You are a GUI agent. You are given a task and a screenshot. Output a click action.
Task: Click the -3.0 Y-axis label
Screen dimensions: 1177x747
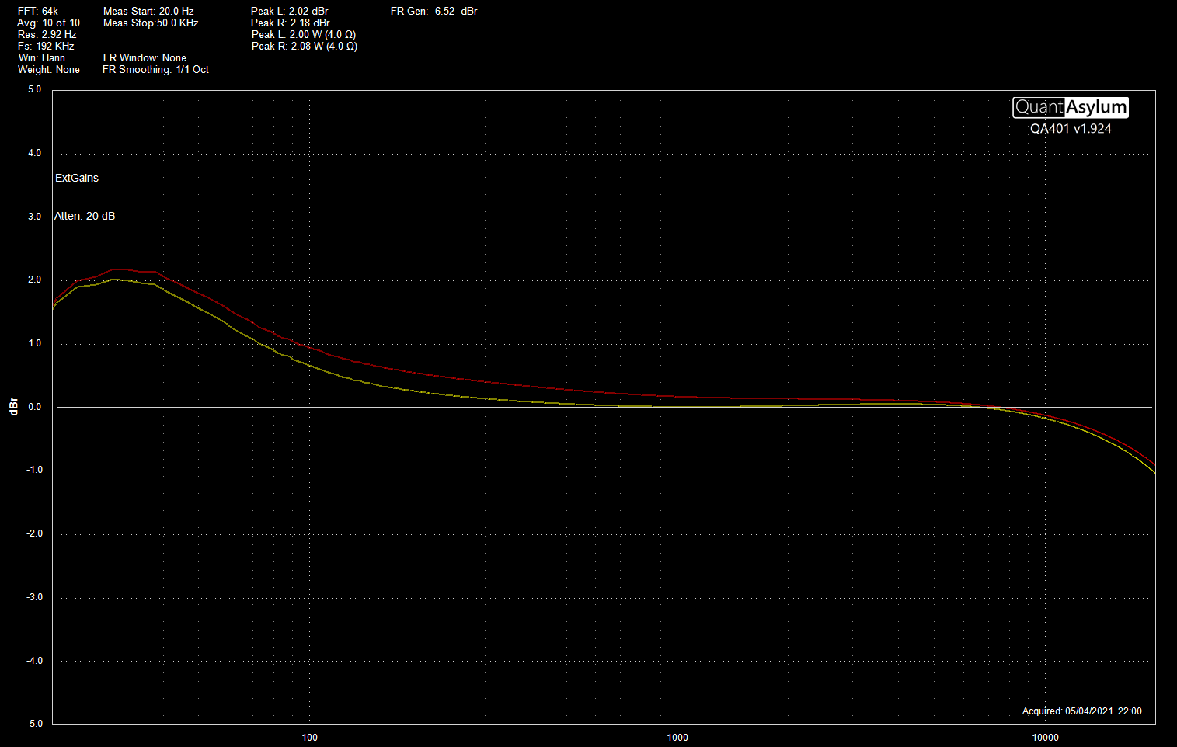click(x=33, y=598)
